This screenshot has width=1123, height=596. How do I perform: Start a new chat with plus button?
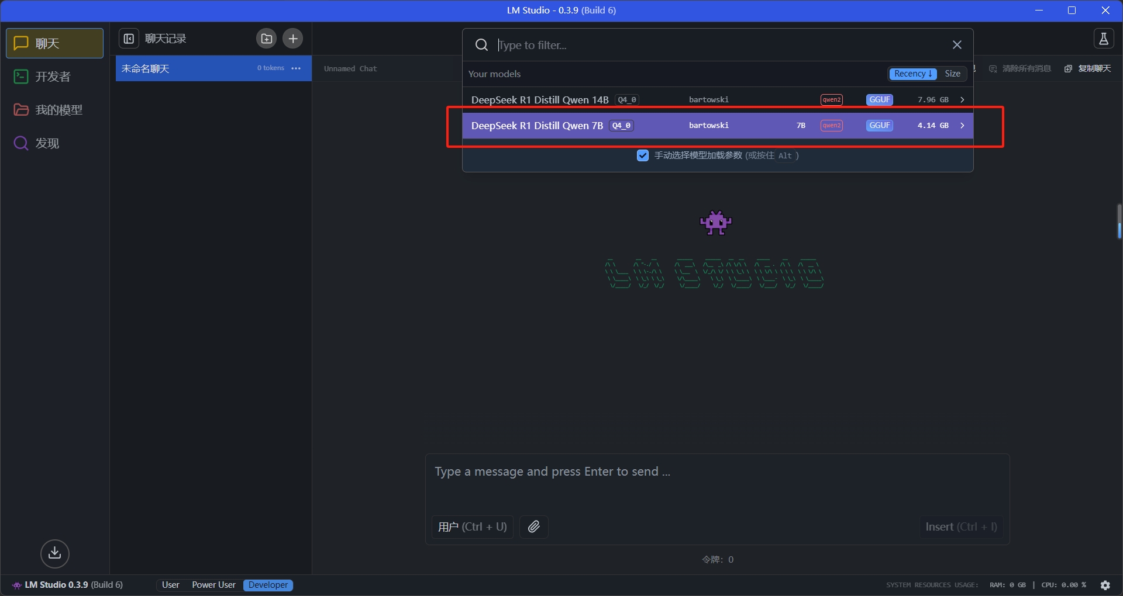pyautogui.click(x=293, y=39)
